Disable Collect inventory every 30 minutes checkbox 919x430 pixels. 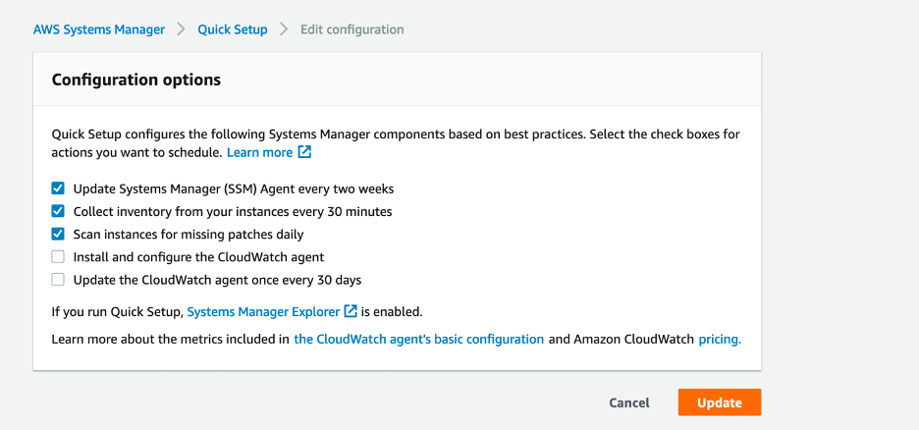pyautogui.click(x=58, y=211)
